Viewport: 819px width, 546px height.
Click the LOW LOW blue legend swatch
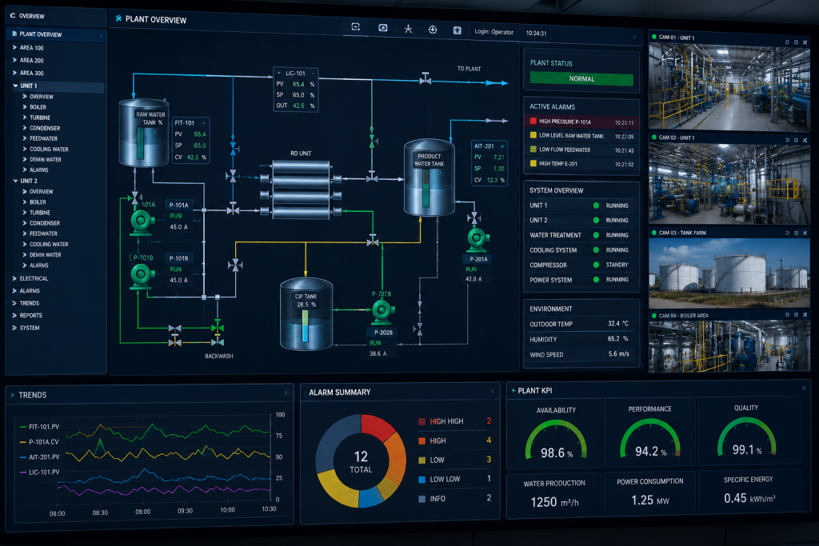[x=422, y=479]
